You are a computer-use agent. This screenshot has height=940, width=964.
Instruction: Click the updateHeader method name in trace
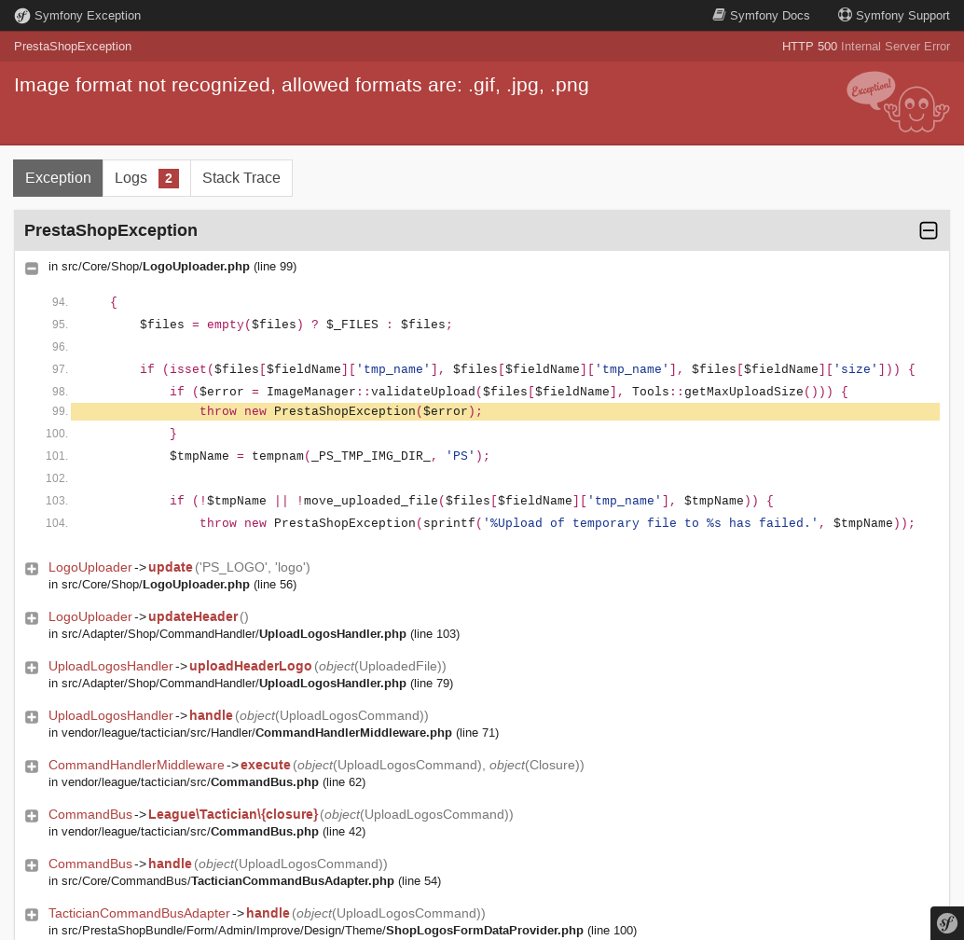[x=193, y=616]
